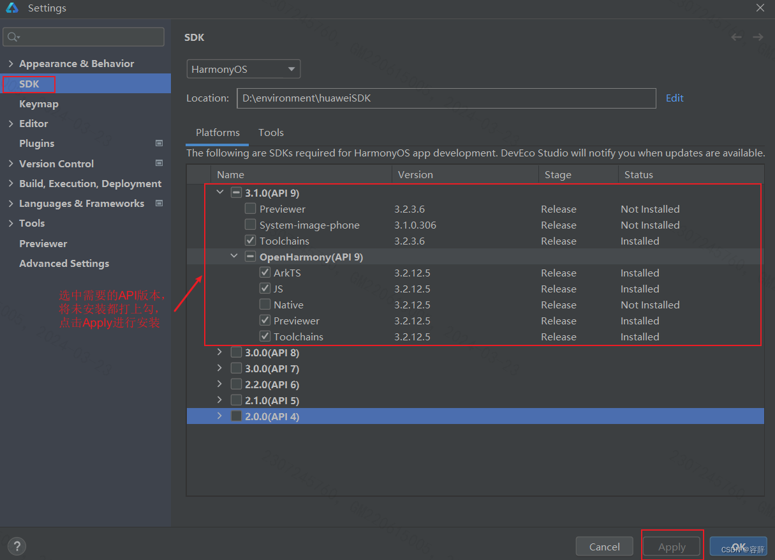Viewport: 775px width, 560px height.
Task: Click the OK button
Action: [739, 547]
